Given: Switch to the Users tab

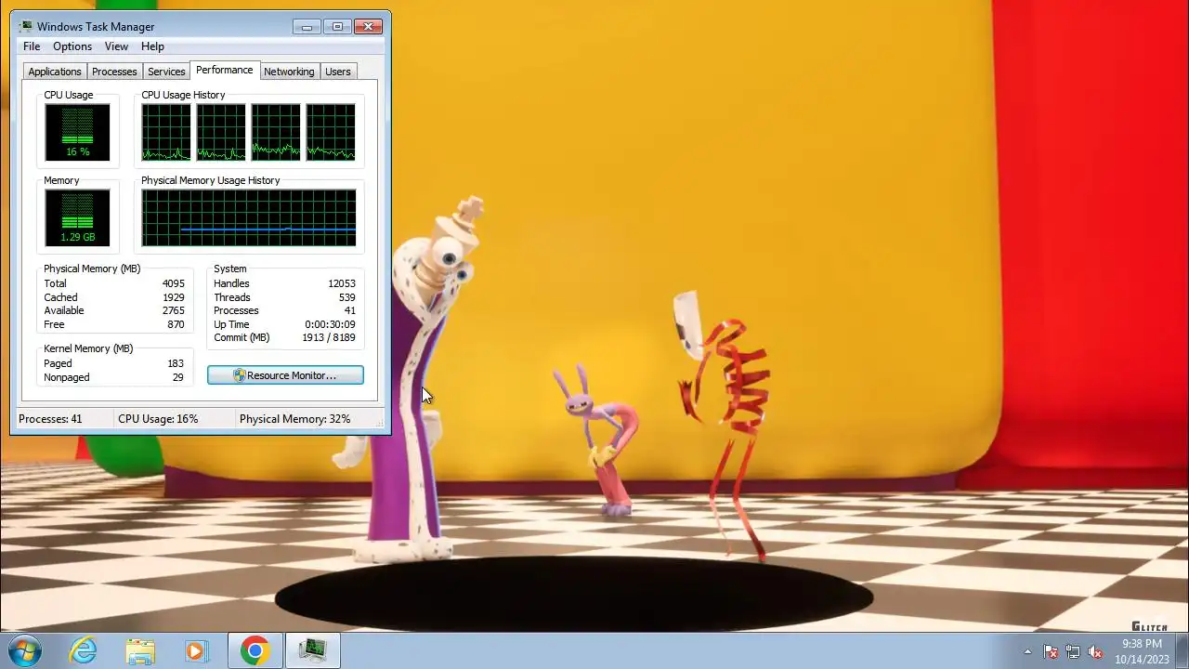Looking at the screenshot, I should (338, 72).
